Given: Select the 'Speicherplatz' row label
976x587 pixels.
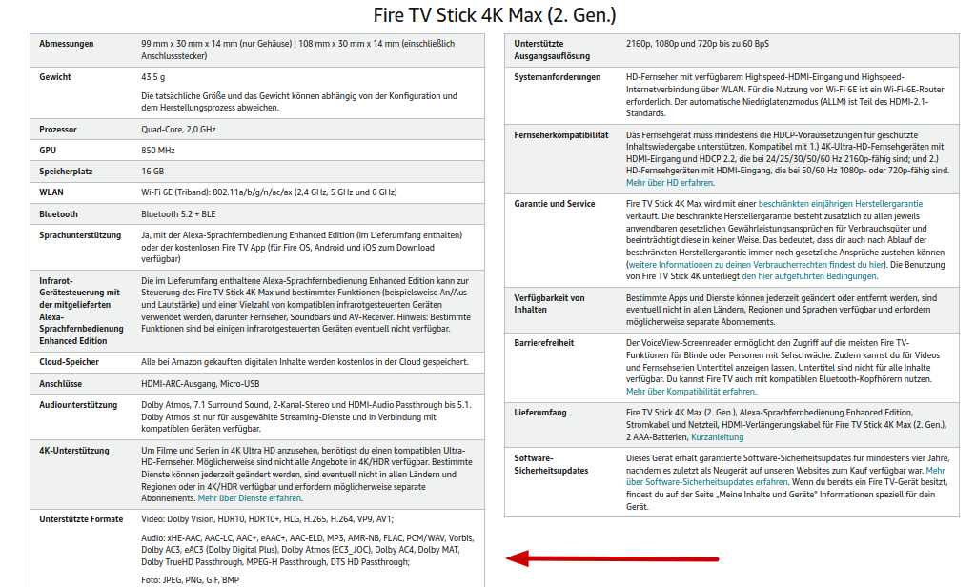Looking at the screenshot, I should click(66, 172).
